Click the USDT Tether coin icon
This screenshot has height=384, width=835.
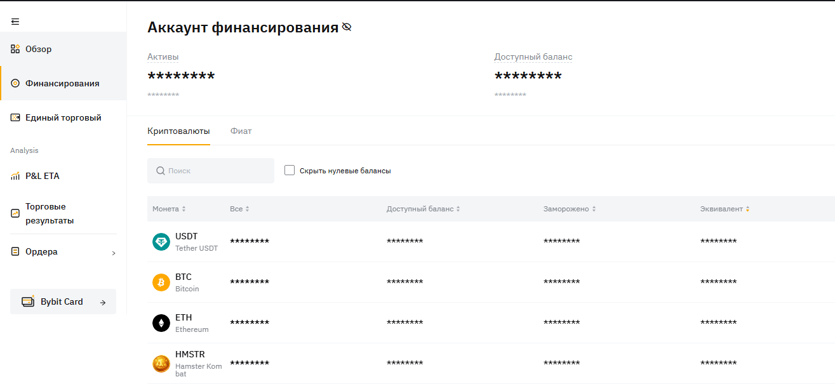pos(161,242)
